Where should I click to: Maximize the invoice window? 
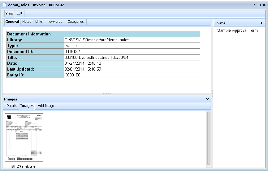coord(259,5)
